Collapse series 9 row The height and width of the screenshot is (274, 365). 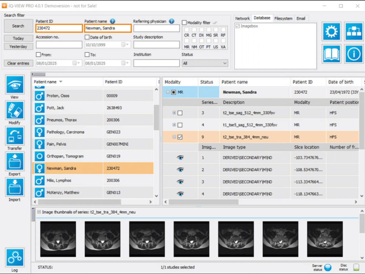tap(174, 137)
